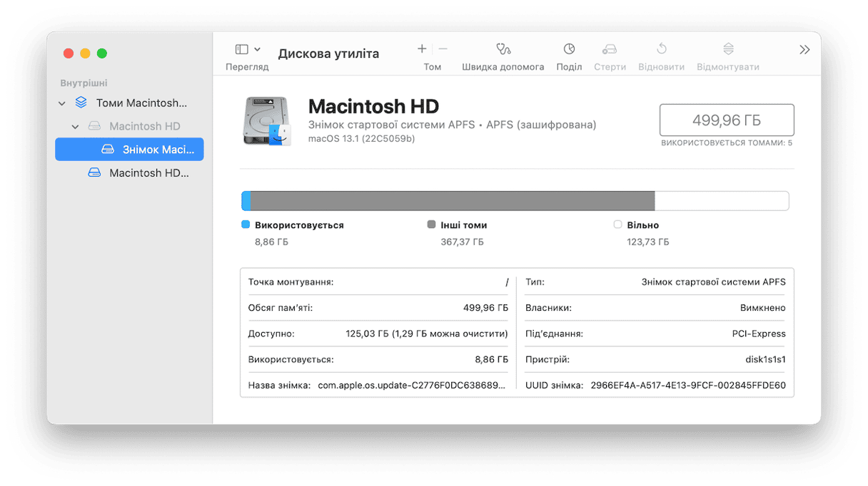Select the greyed Macintosh HD sidebar item
Image resolution: width=868 pixels, height=486 pixels.
tap(145, 126)
